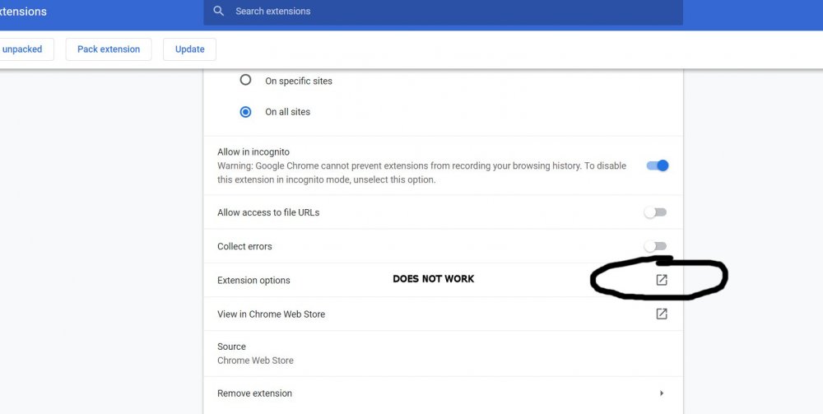Turn off Allow in incognito toggle
This screenshot has width=823, height=414.
pos(657,165)
